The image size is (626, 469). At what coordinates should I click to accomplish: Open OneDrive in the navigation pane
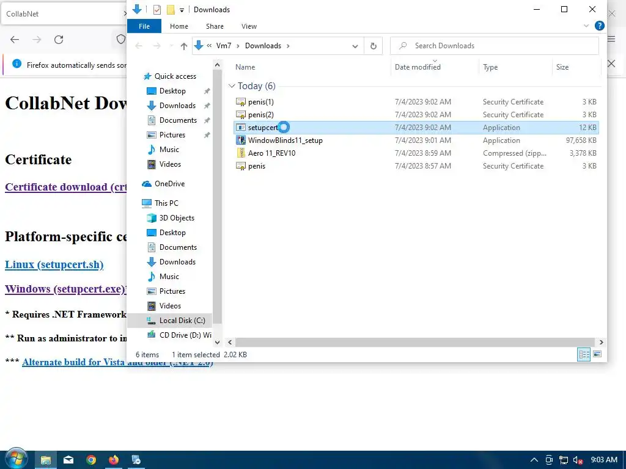[x=169, y=184]
